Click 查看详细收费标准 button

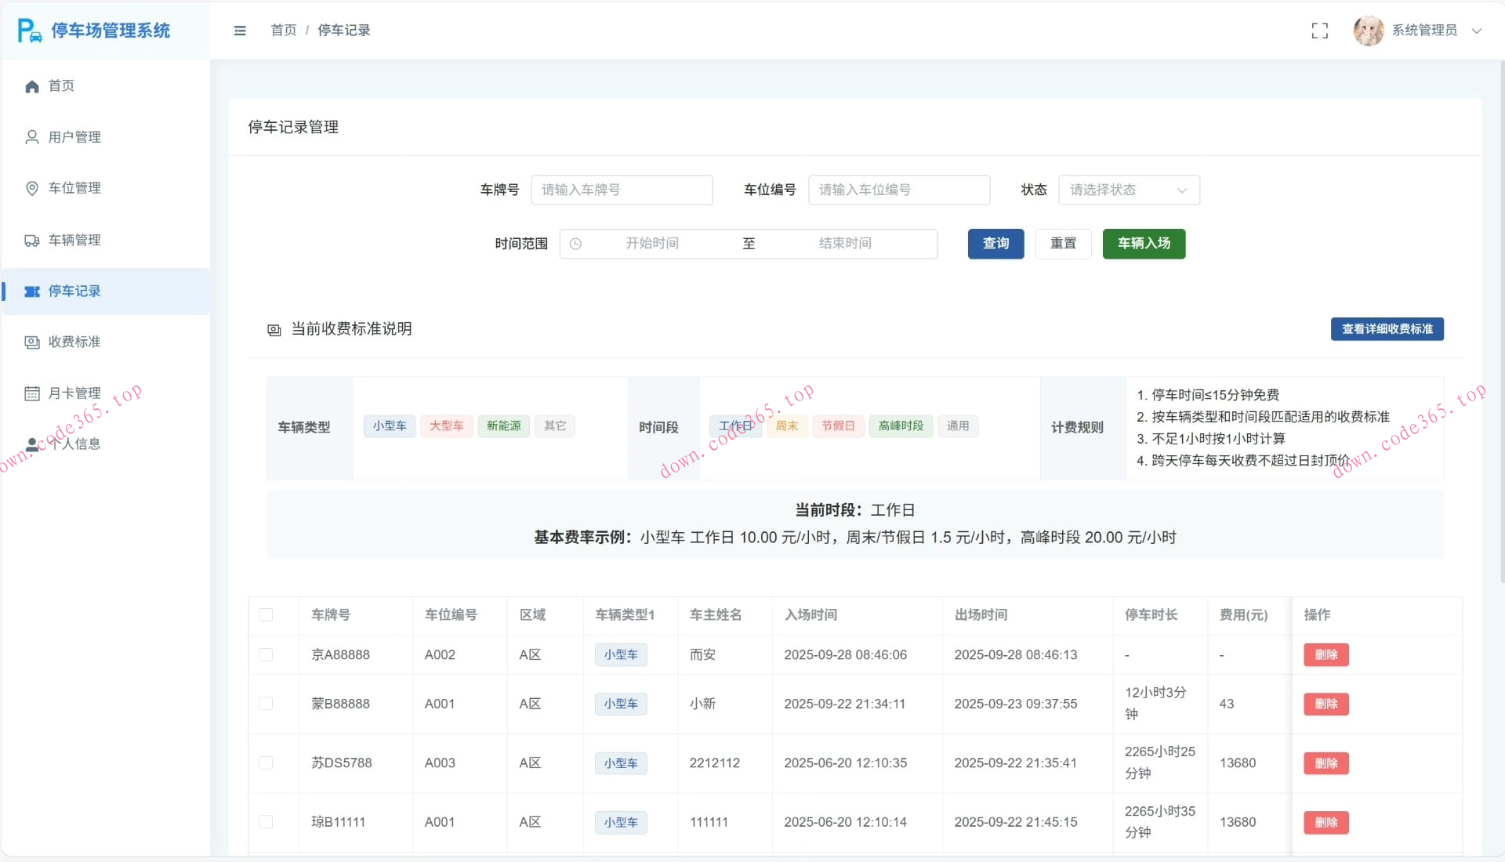coord(1386,329)
